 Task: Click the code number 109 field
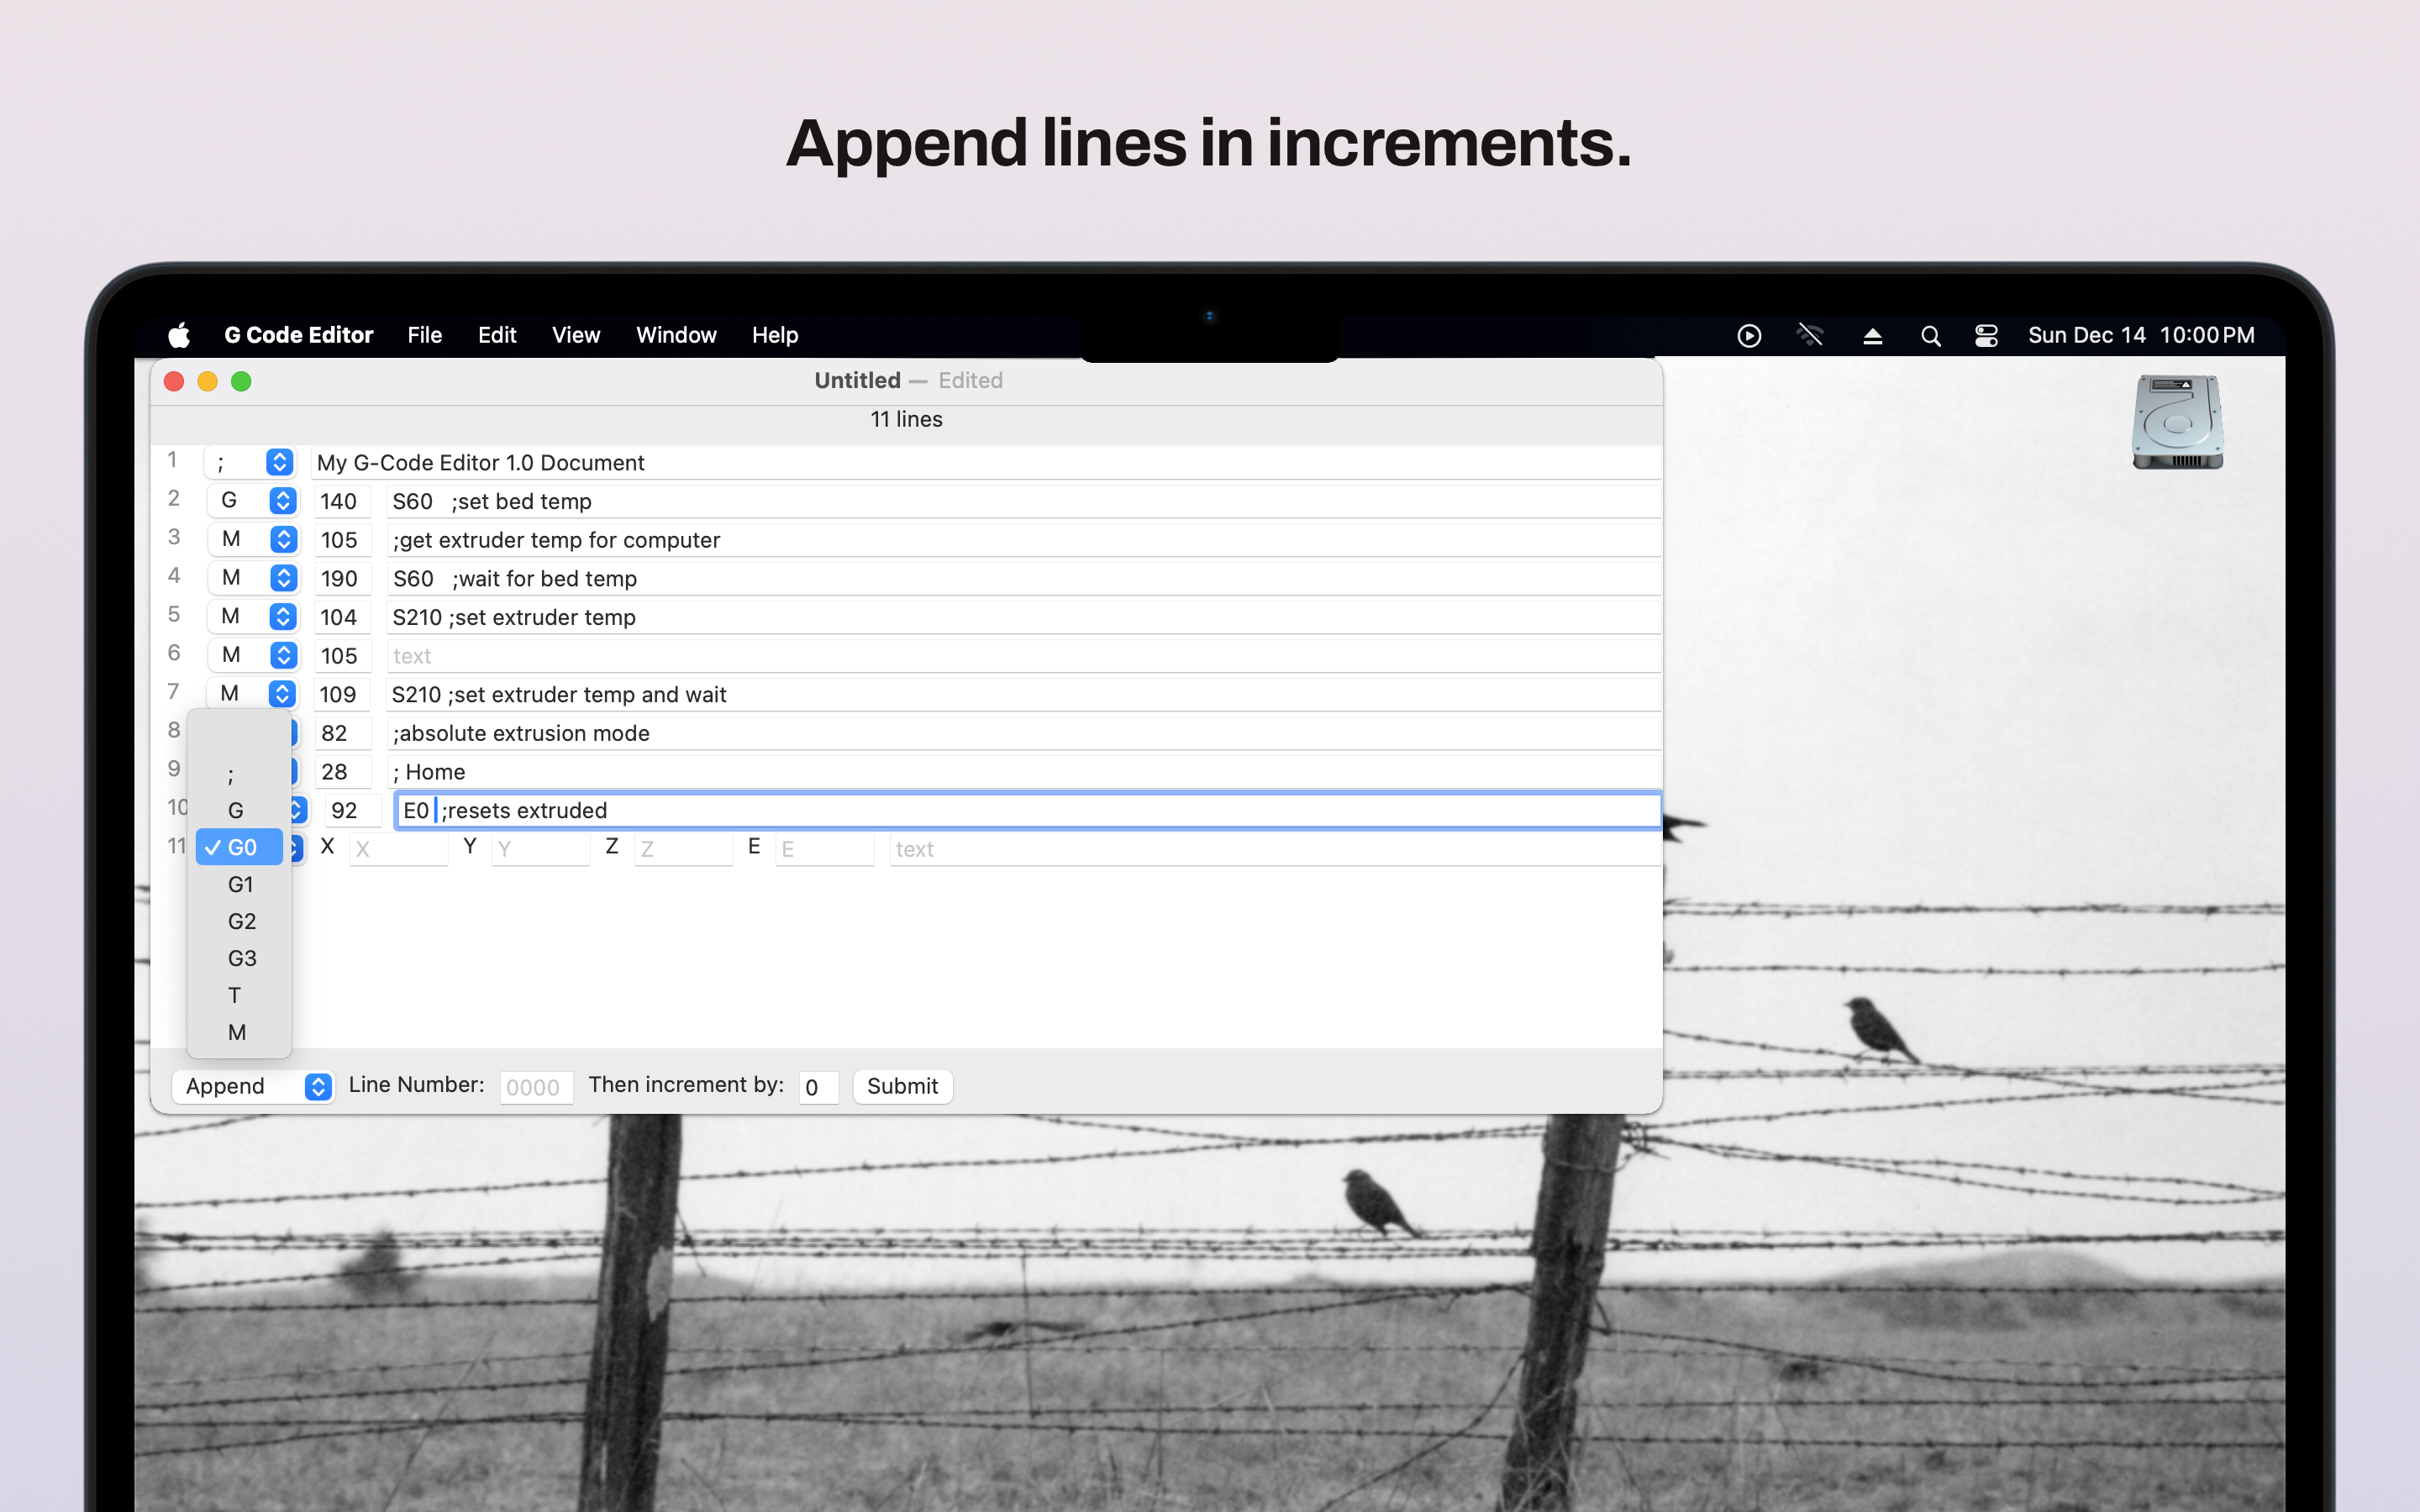(343, 694)
